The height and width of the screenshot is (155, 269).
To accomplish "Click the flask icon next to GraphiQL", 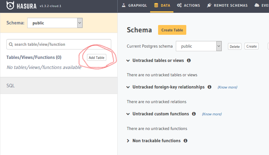I will [123, 5].
